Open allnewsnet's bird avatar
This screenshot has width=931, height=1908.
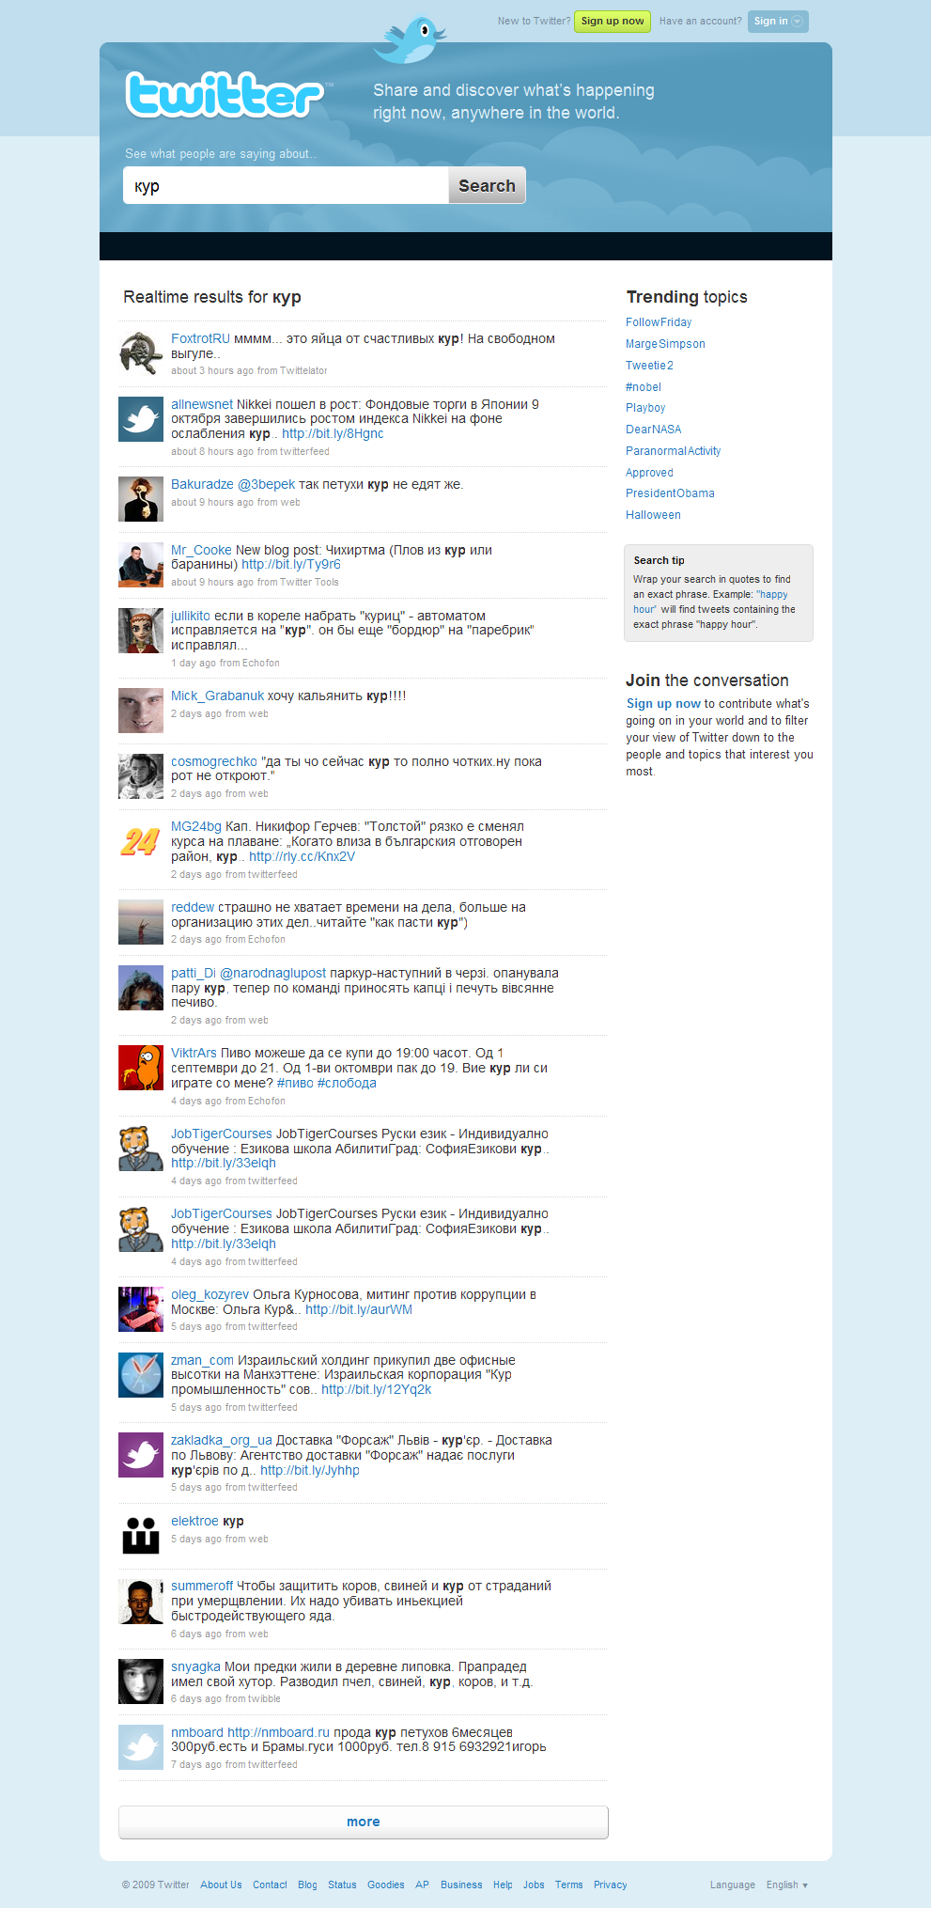tap(141, 419)
